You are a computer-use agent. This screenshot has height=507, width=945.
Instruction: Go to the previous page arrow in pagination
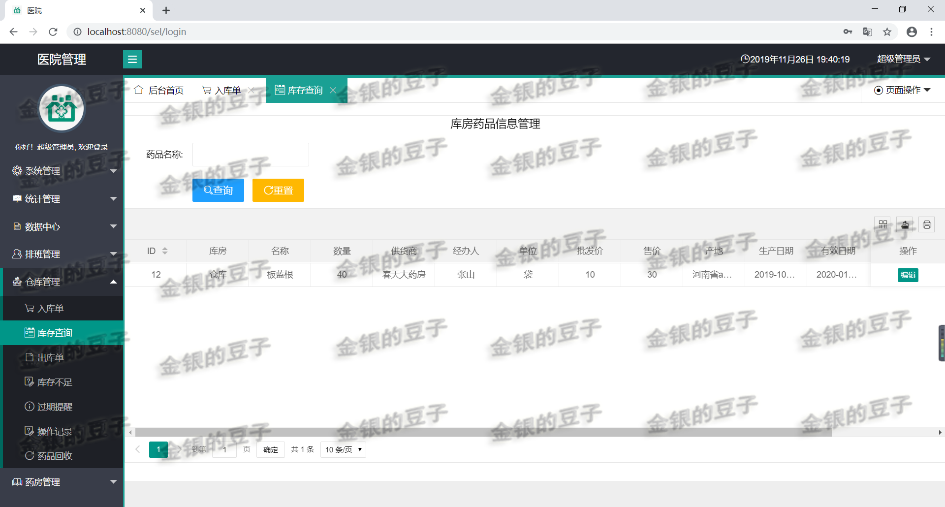coord(138,449)
